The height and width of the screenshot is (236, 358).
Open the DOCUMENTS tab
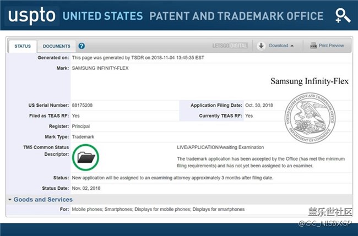56,46
